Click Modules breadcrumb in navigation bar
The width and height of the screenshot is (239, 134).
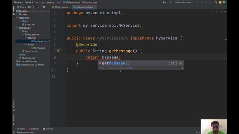18,2
